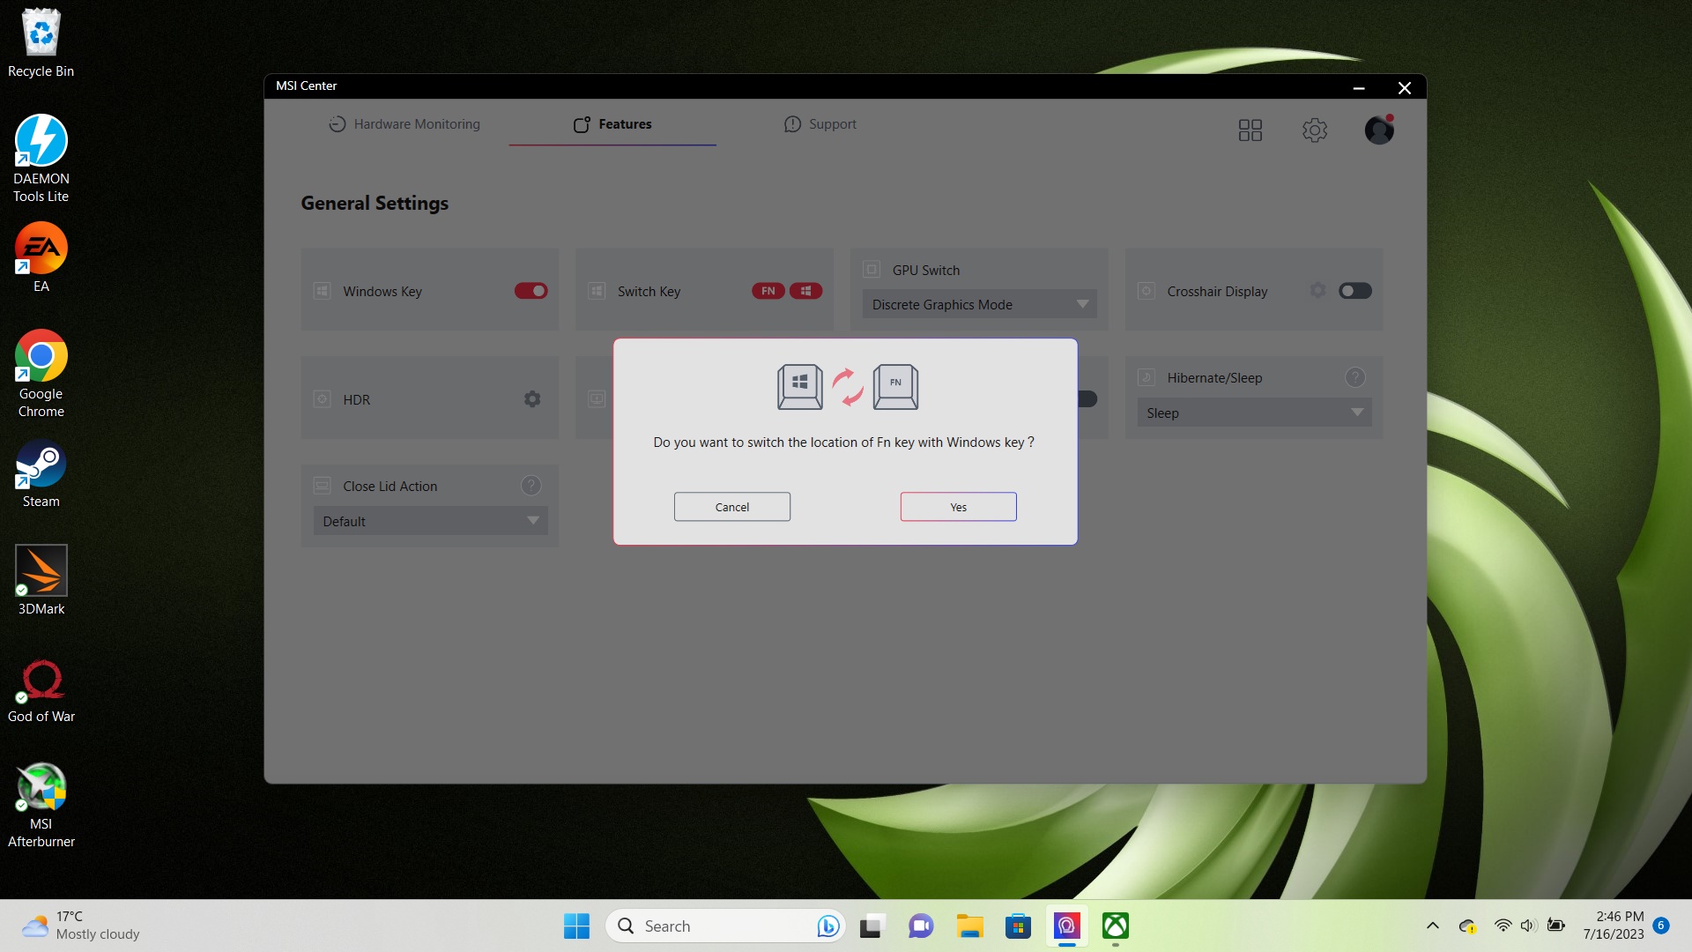
Task: Open the MSI Center settings gear
Action: 1314,130
